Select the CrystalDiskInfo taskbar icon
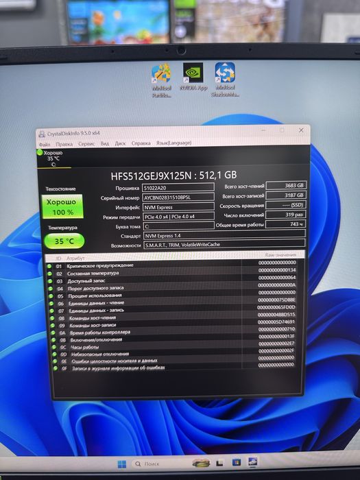 click(253, 461)
